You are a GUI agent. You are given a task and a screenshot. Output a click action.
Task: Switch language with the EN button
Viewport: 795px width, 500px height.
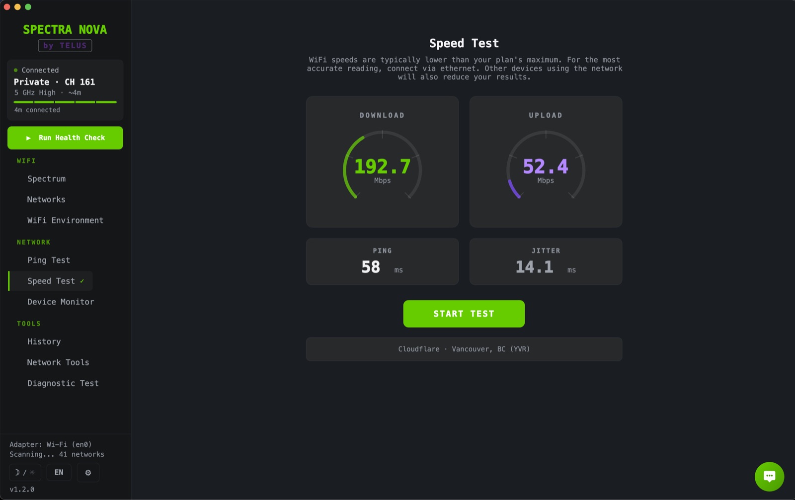click(x=59, y=473)
